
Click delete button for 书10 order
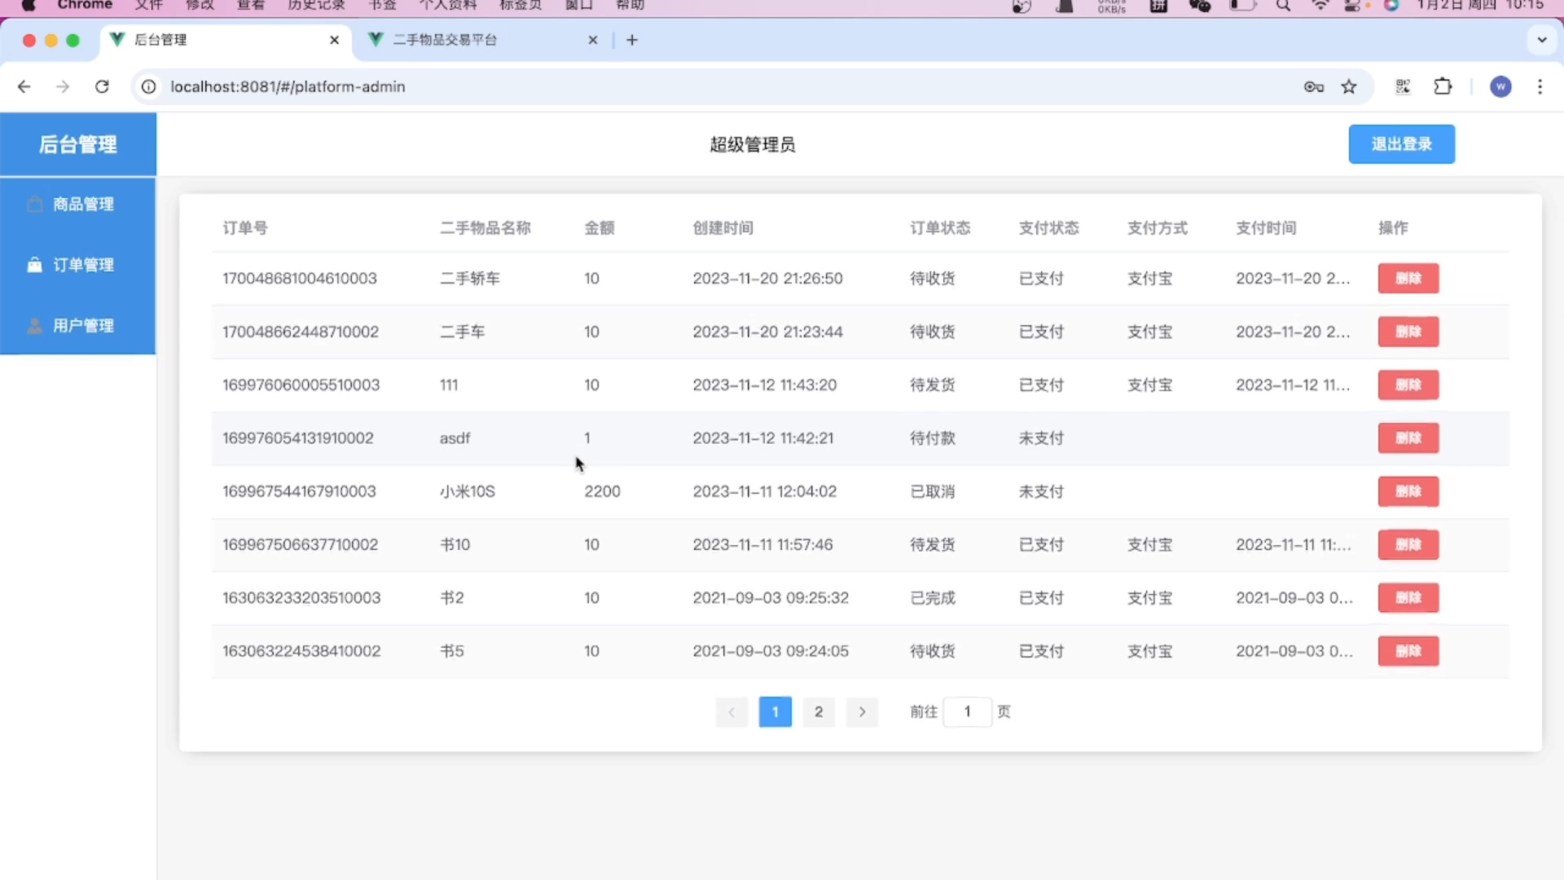pos(1408,545)
